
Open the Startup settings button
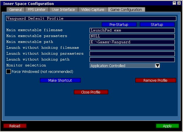coord(157,24)
